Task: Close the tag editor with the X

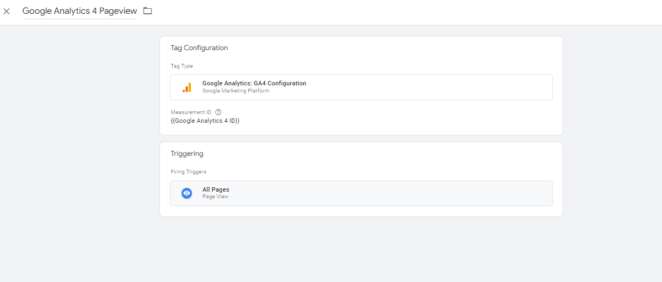Action: click(7, 11)
